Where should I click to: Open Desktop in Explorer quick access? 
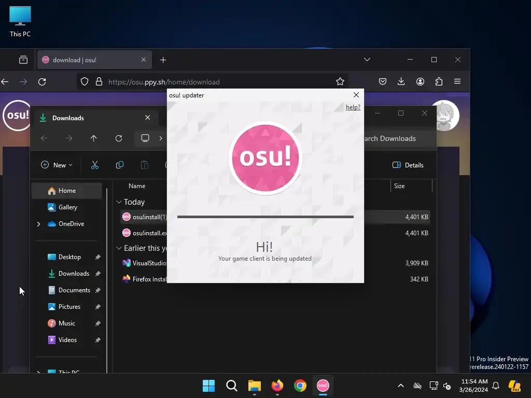click(67, 257)
